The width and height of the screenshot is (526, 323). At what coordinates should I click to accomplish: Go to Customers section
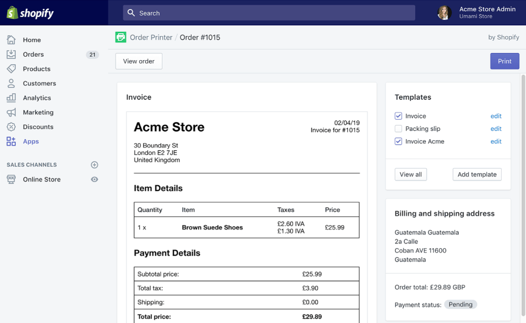coord(40,83)
